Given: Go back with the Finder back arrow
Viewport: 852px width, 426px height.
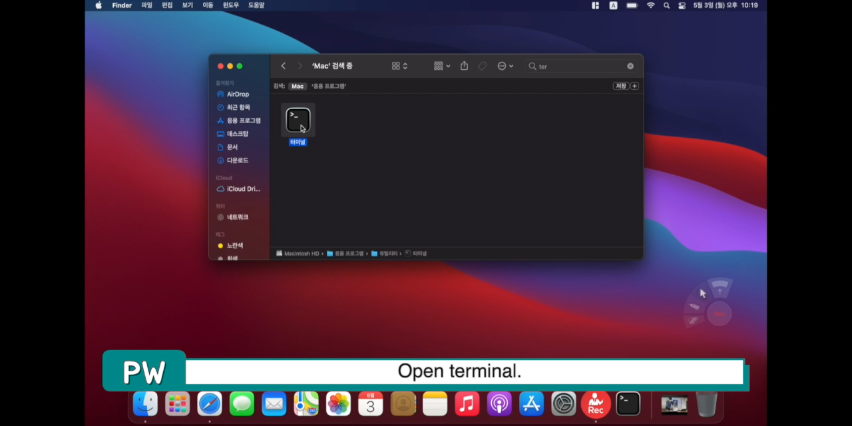Looking at the screenshot, I should pos(284,66).
